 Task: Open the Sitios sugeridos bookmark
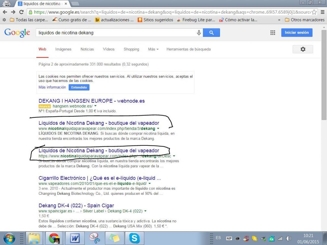click(x=155, y=20)
